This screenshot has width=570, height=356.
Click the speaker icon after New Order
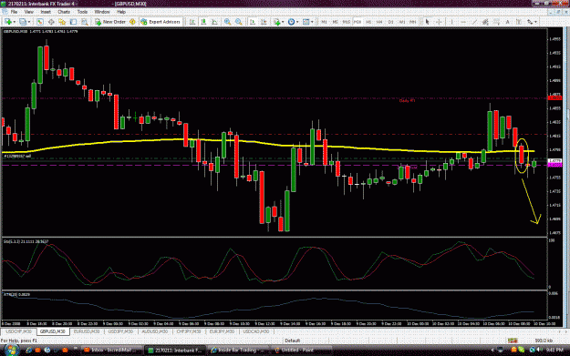132,22
